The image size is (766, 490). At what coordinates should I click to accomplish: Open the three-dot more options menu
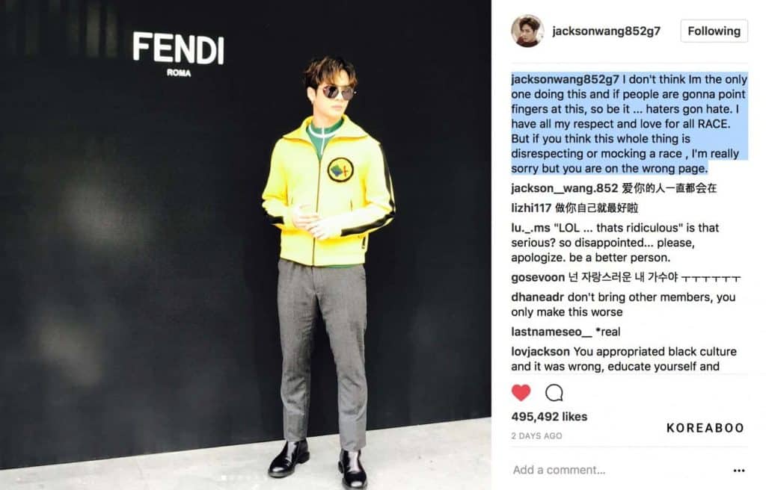(739, 471)
